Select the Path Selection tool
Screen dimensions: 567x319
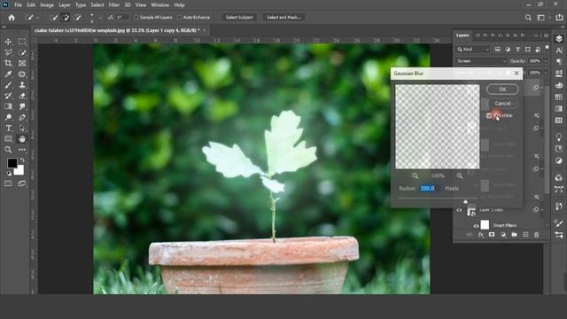(22, 128)
